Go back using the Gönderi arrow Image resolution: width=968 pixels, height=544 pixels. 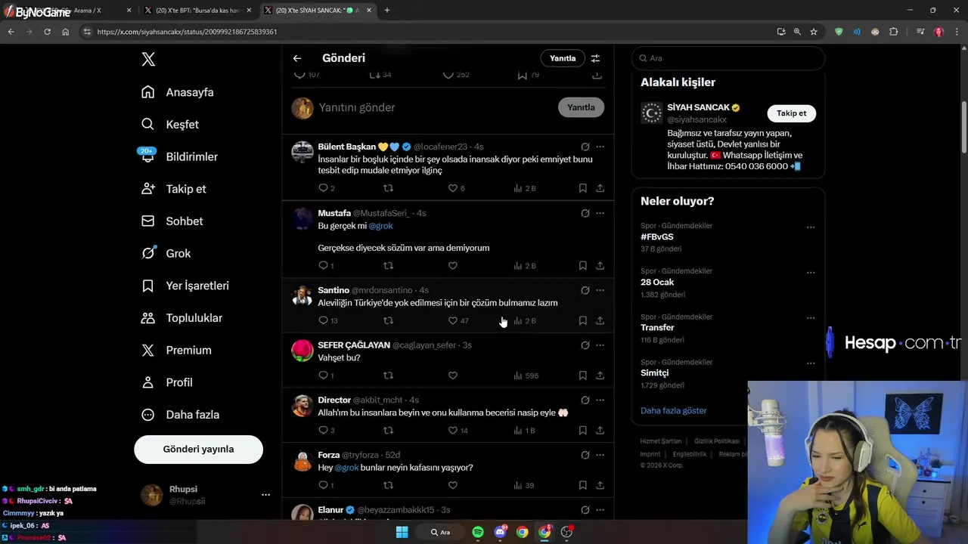[x=297, y=58]
